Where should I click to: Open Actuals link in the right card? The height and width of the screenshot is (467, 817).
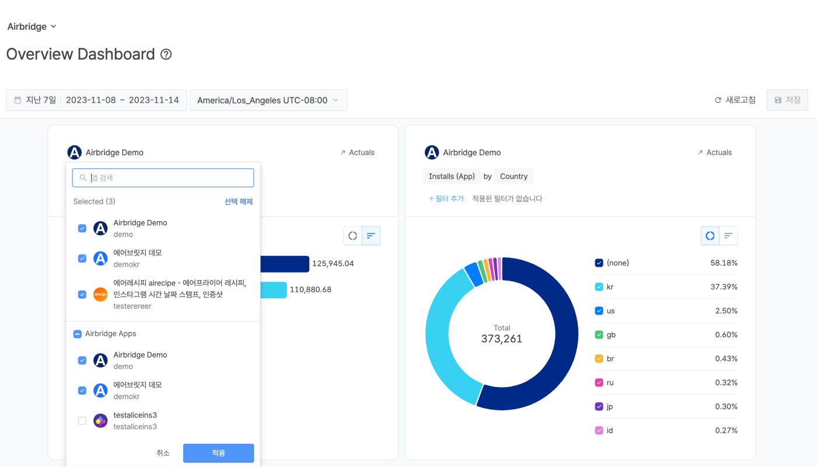click(x=714, y=152)
